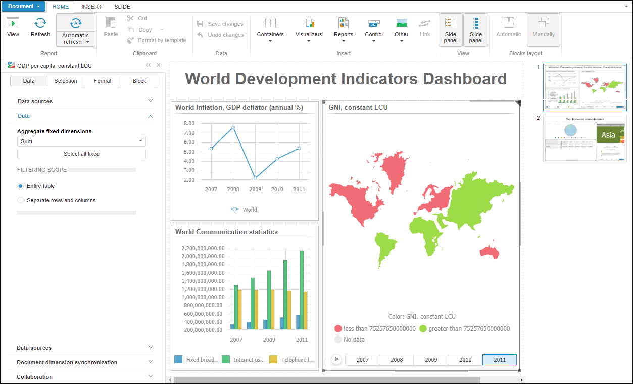Click the Select all fixed button

tap(81, 154)
